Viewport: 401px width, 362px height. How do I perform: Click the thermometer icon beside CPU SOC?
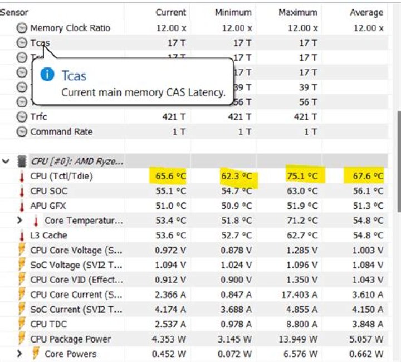(x=22, y=191)
